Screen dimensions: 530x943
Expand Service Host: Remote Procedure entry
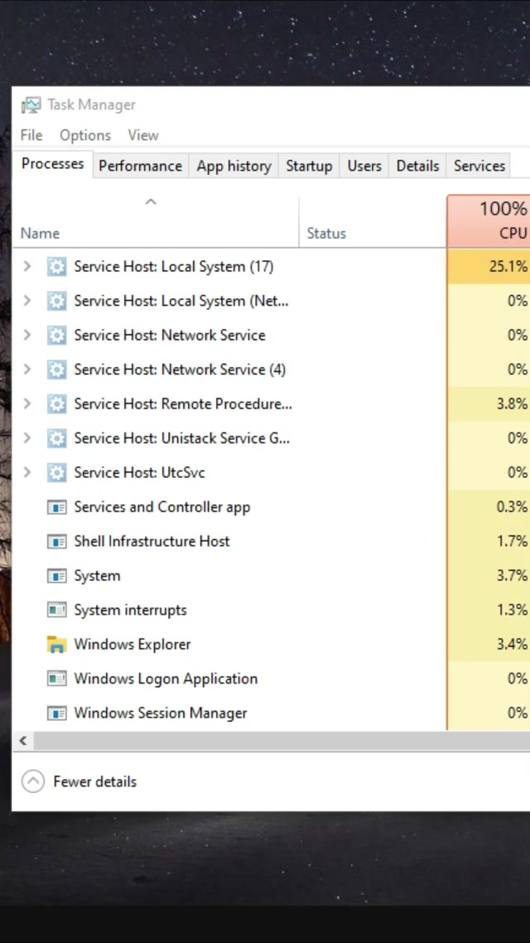tap(27, 404)
